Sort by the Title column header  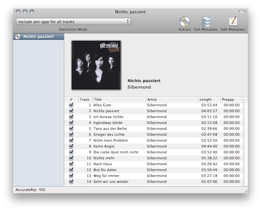[119, 99]
